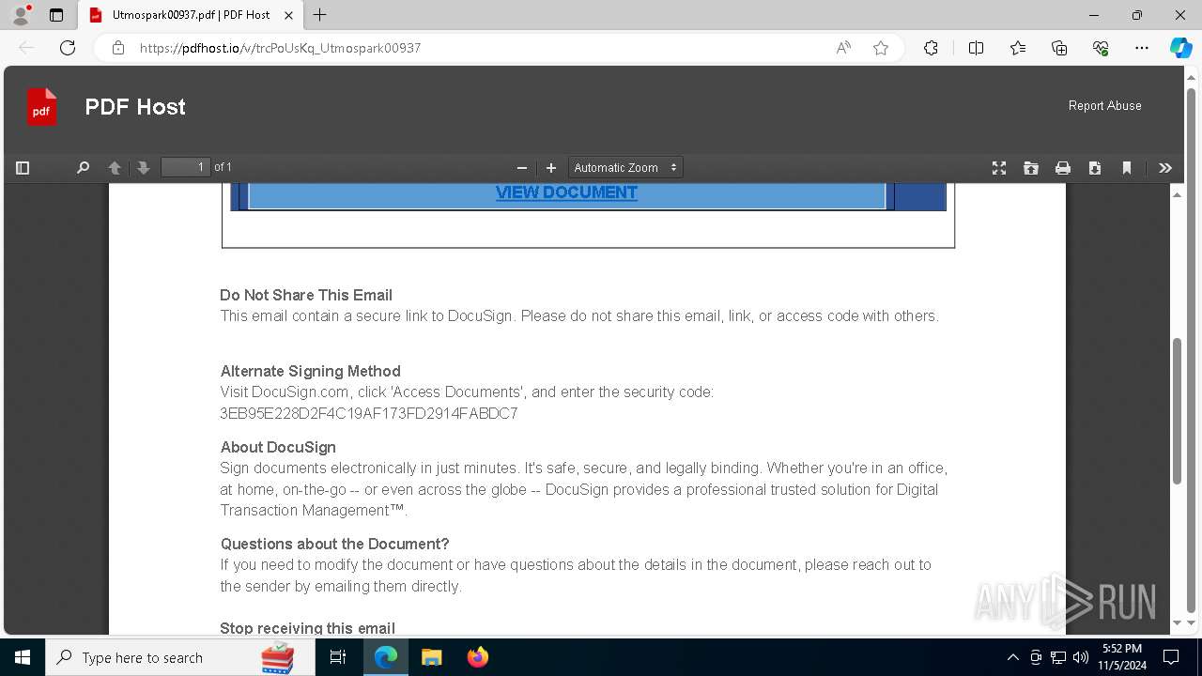Click Report Abuse link
This screenshot has width=1202, height=676.
tap(1104, 106)
